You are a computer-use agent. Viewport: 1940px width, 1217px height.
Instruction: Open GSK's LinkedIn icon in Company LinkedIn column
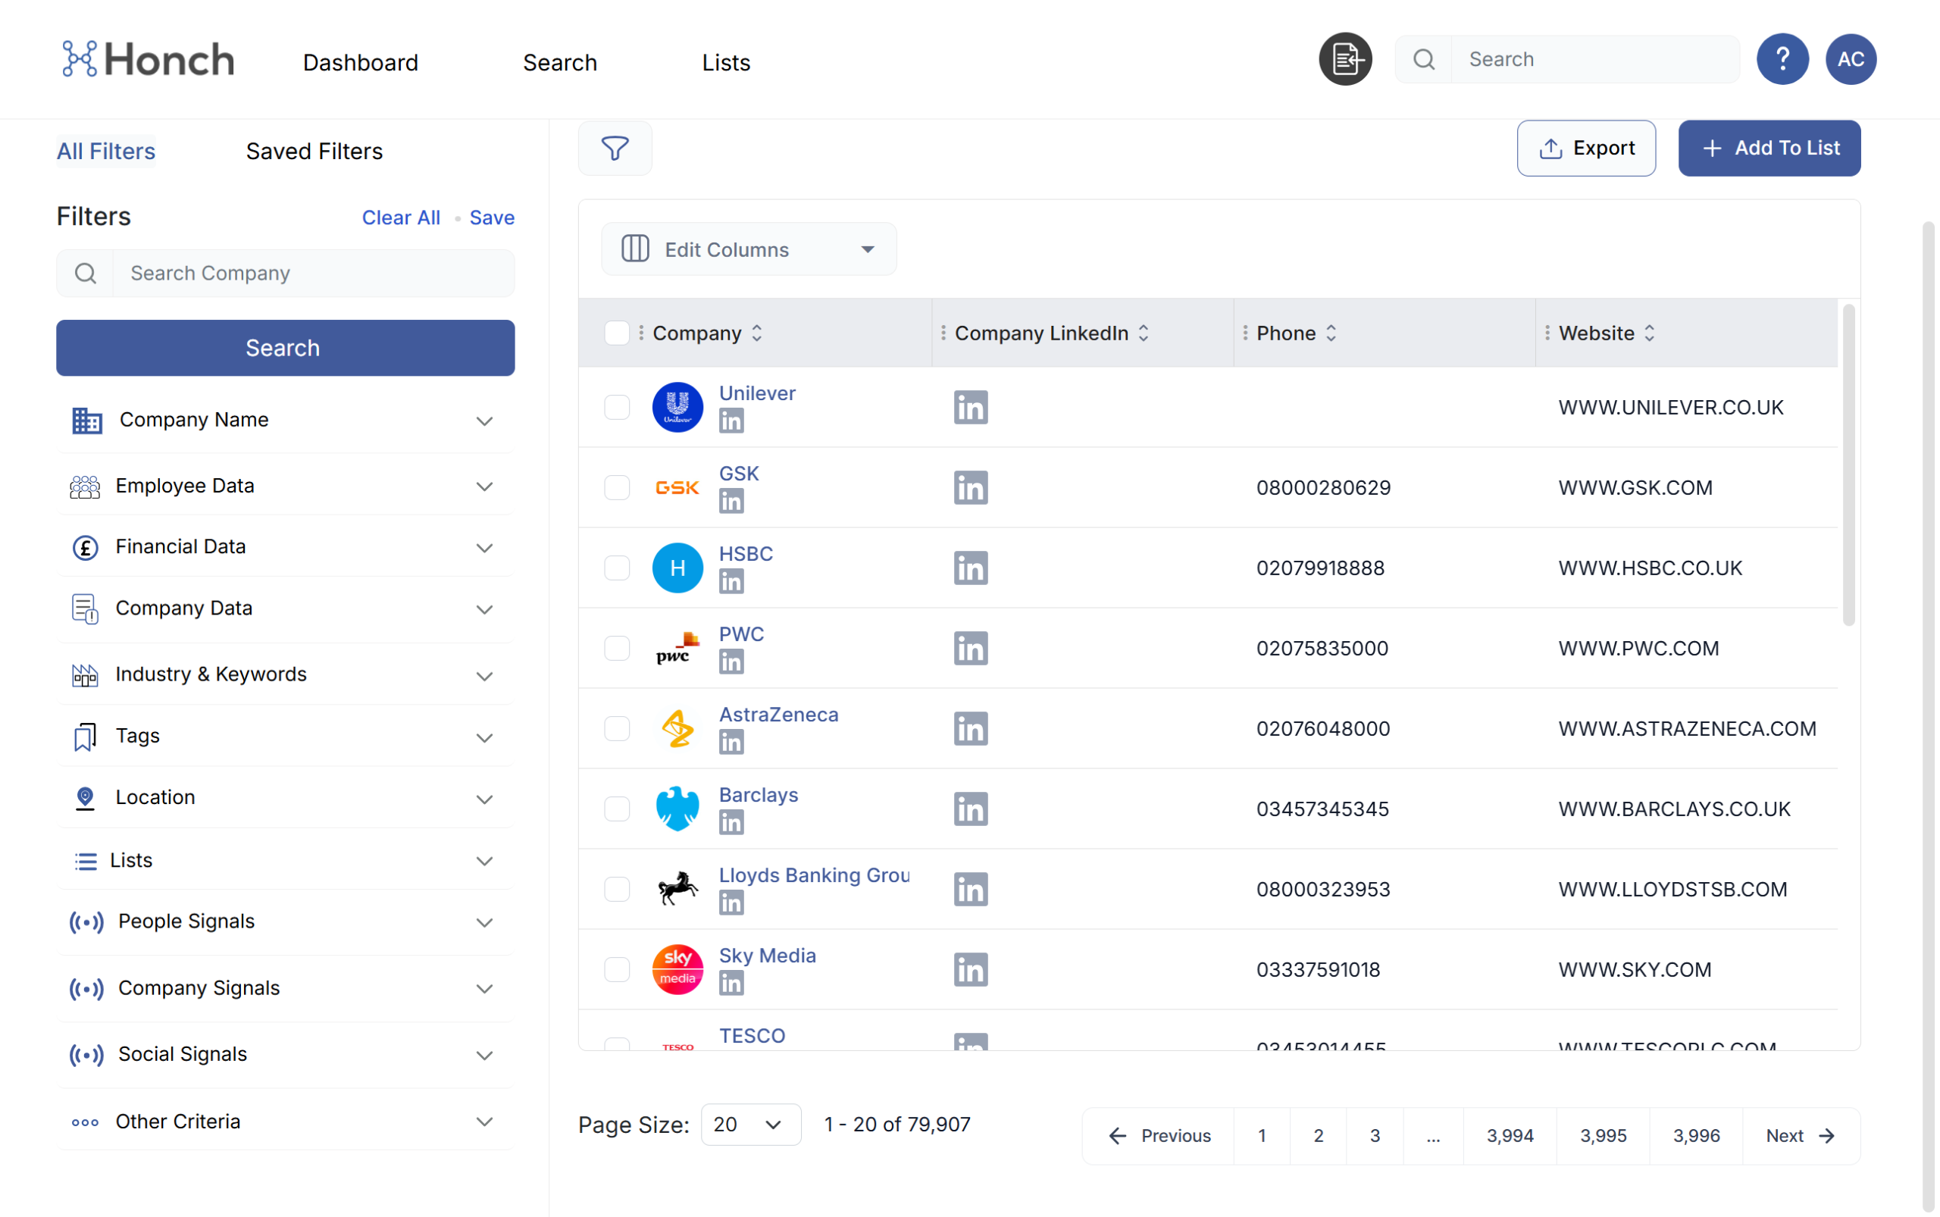click(x=970, y=488)
